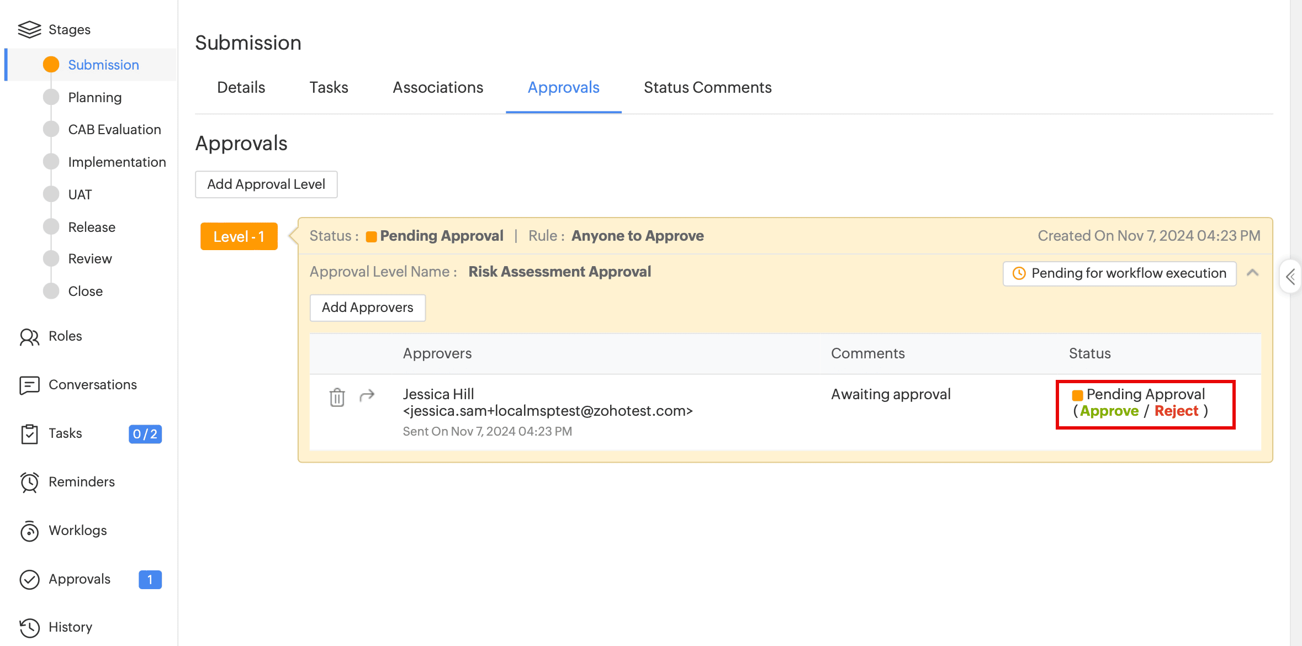Select the Planning stage
This screenshot has width=1302, height=646.
pos(94,98)
